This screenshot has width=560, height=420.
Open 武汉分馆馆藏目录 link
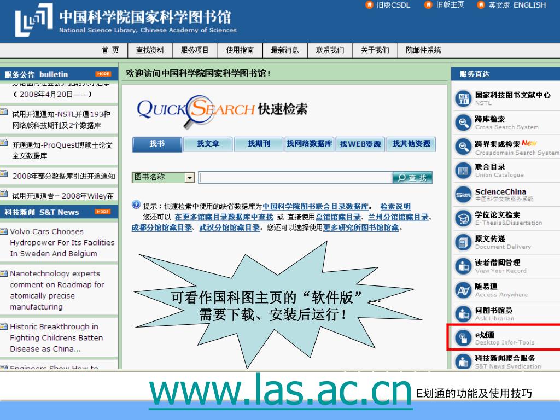pos(229,227)
